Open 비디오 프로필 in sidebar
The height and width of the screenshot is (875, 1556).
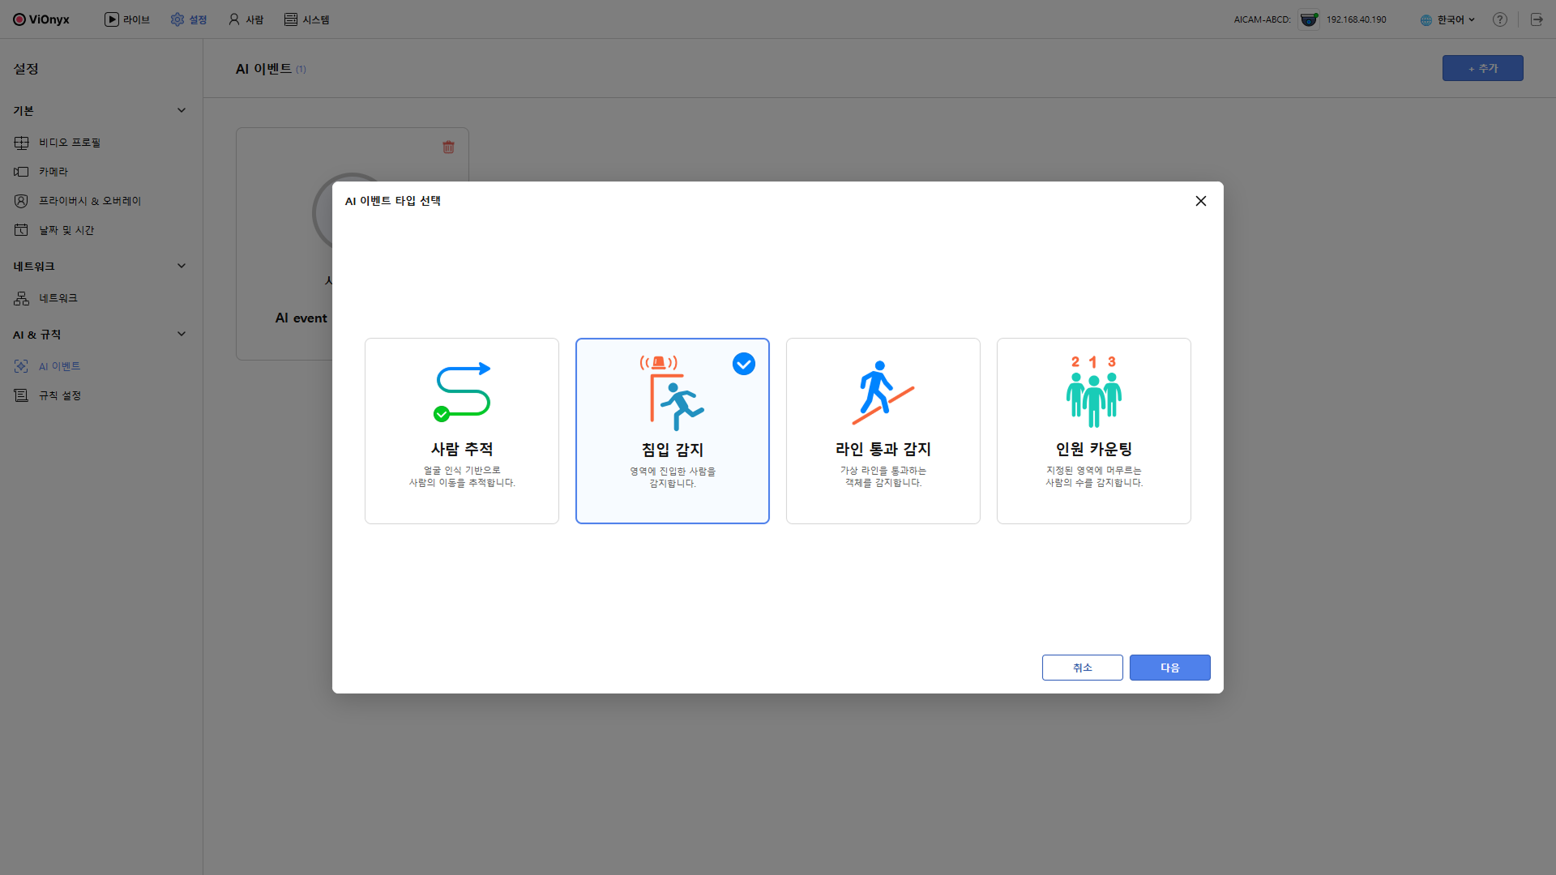pyautogui.click(x=70, y=143)
